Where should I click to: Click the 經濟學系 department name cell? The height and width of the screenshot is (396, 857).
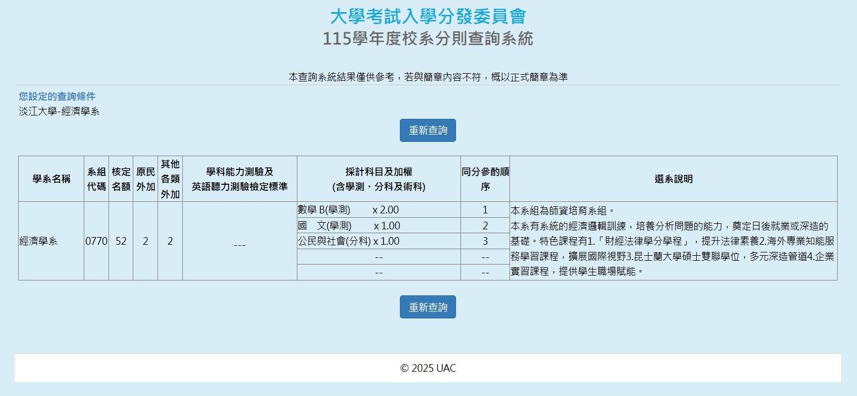[x=38, y=241]
